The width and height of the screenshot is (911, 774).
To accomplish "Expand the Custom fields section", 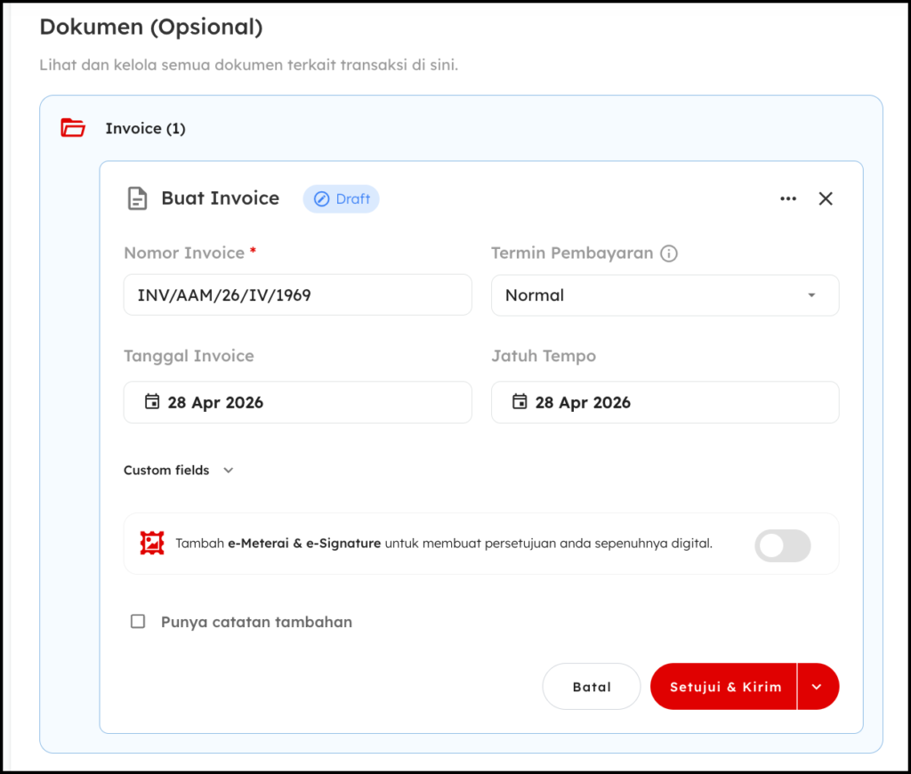I will tap(178, 470).
